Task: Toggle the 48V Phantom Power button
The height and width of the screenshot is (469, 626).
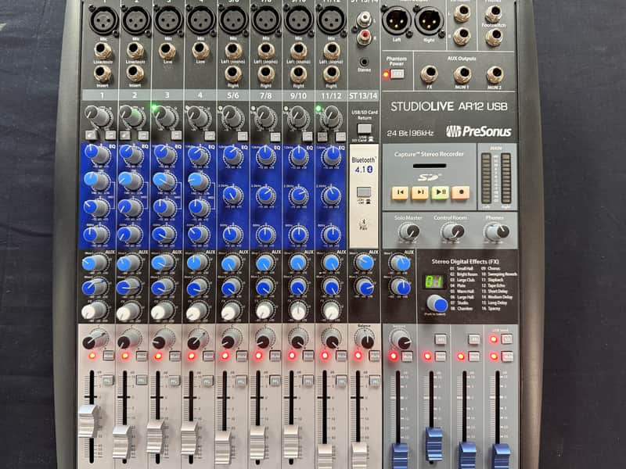Action: (397, 73)
